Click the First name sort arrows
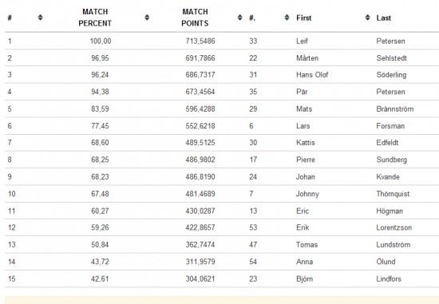This screenshot has width=439, height=304. pyautogui.click(x=368, y=18)
